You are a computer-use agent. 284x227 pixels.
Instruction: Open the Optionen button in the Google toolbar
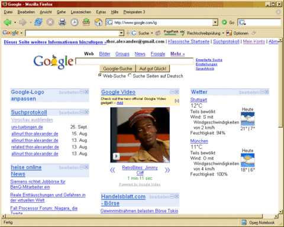click(x=237, y=33)
